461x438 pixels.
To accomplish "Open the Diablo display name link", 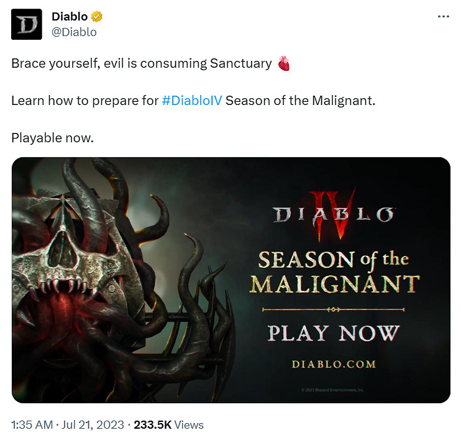I will [x=70, y=16].
